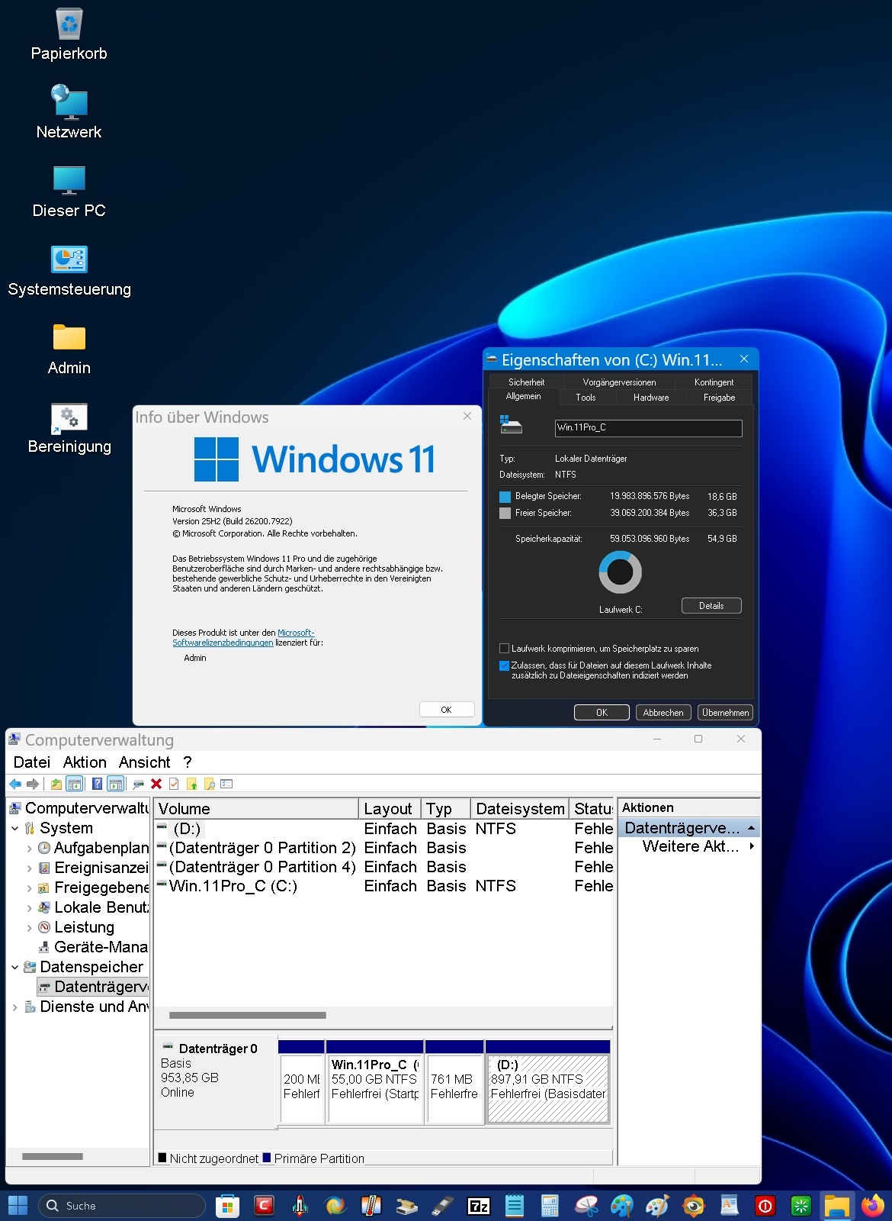Open the calculator icon in the taskbar

(x=550, y=1206)
